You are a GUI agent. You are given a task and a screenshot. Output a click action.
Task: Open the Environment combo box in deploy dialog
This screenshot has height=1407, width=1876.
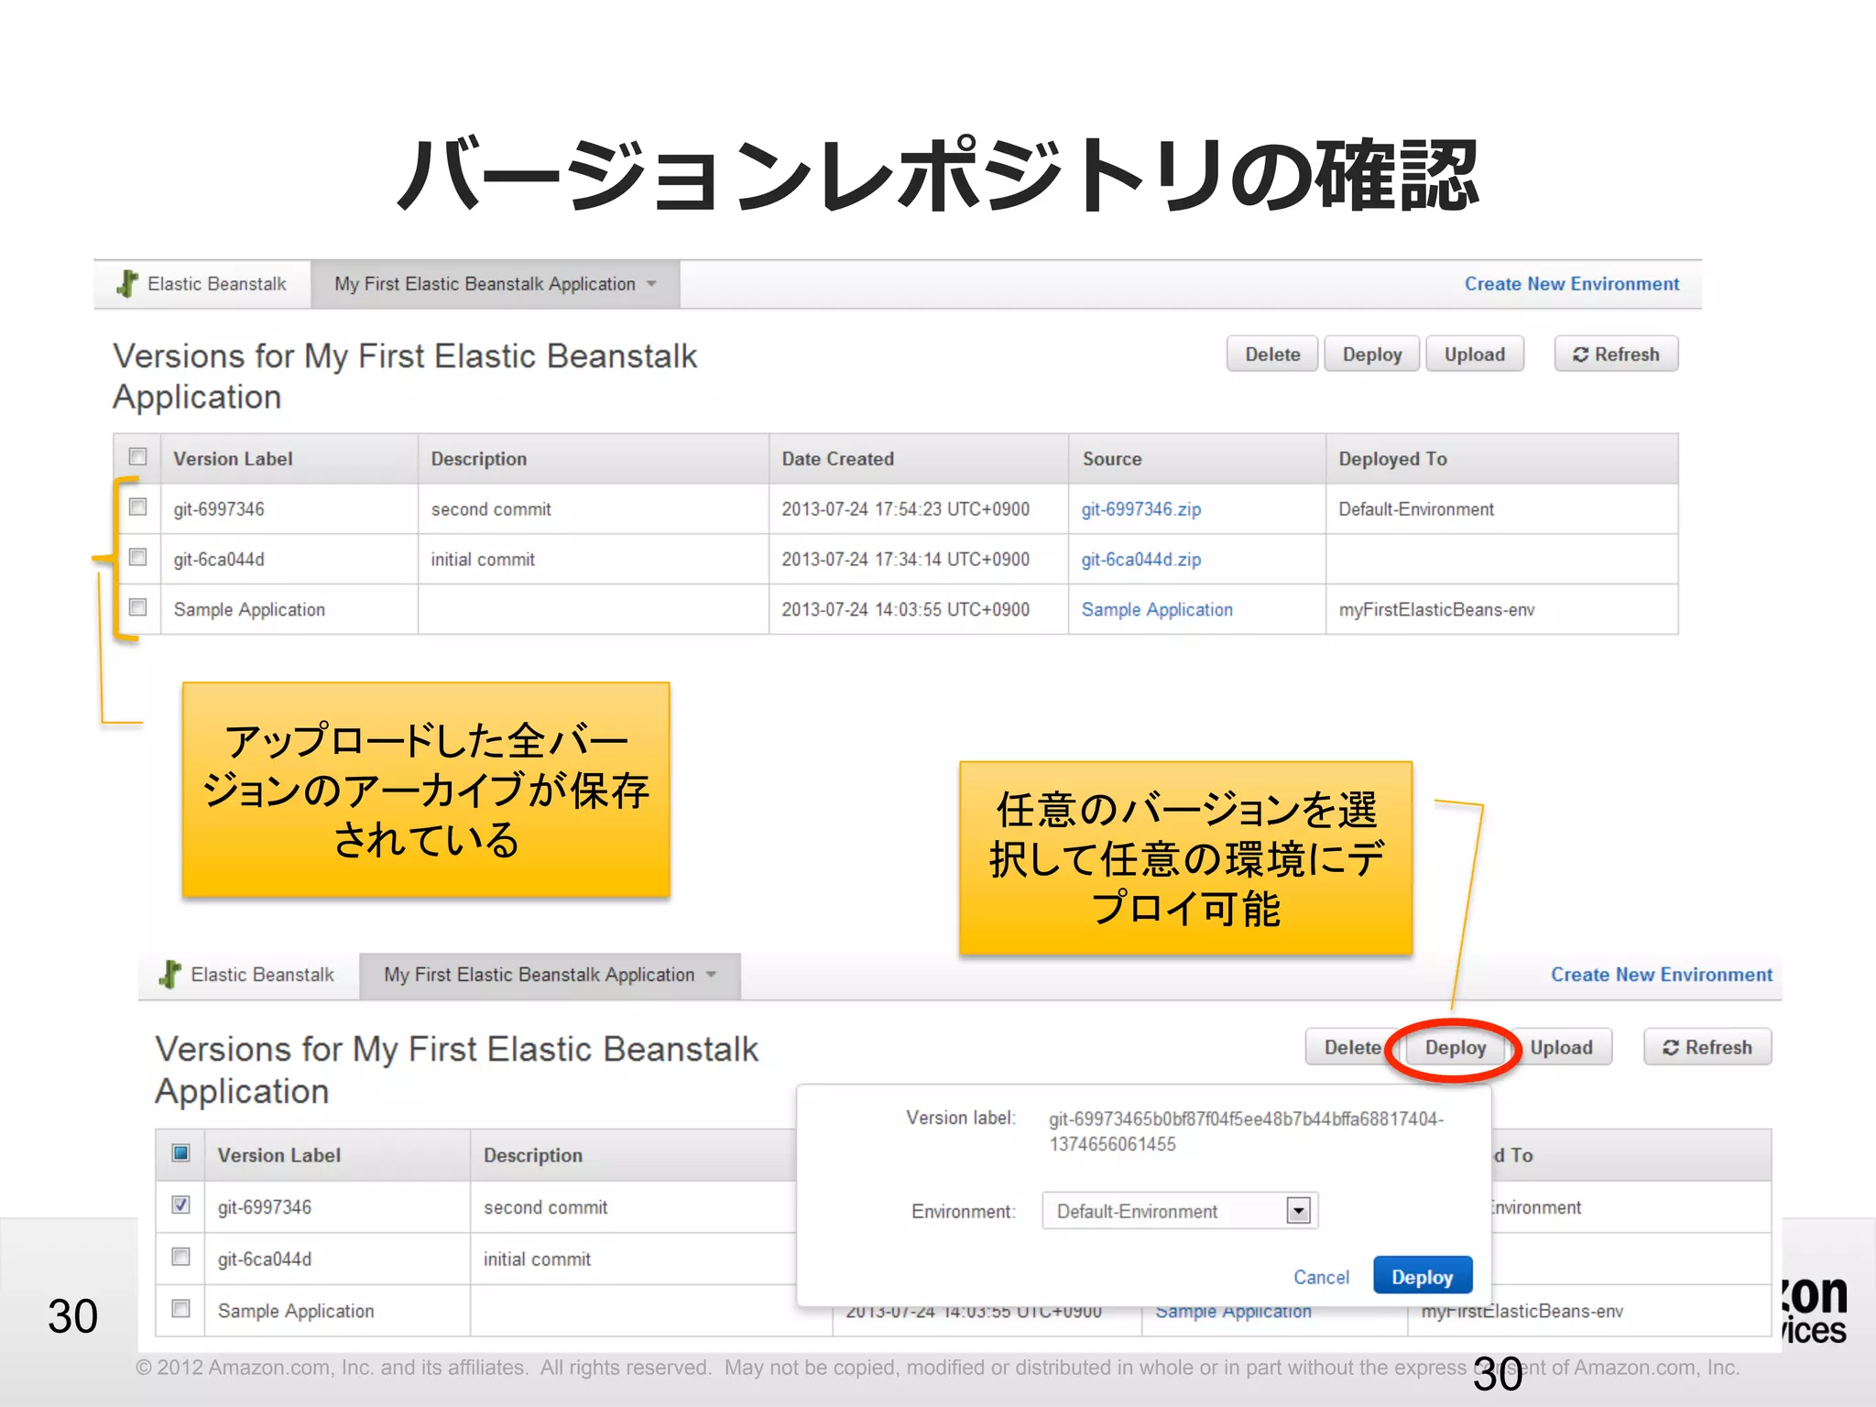pos(1180,1211)
